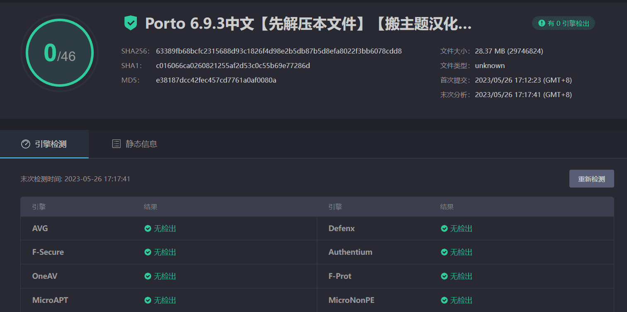Click the green shield icon beside the file title
This screenshot has width=627, height=312.
pyautogui.click(x=131, y=23)
